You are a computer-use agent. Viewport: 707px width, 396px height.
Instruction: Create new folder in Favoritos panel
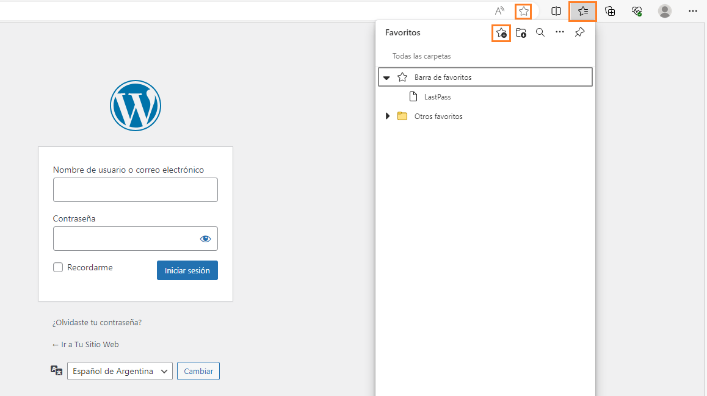[521, 33]
